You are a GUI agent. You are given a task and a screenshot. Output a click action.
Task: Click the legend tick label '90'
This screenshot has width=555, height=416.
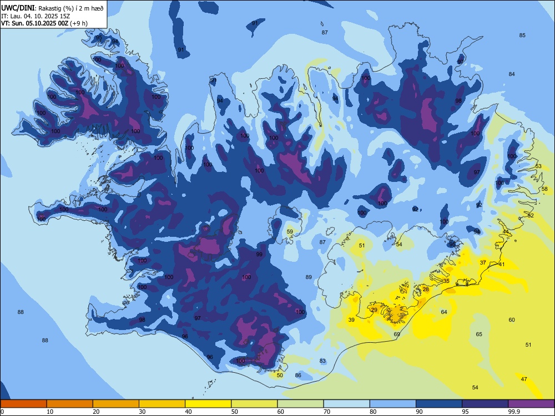419,412
